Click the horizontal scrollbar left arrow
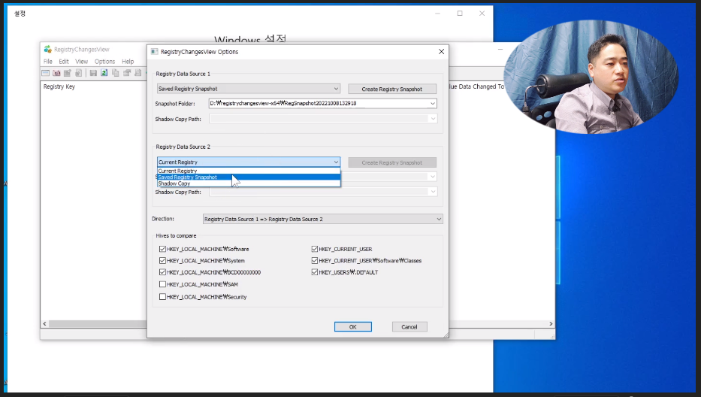 45,323
